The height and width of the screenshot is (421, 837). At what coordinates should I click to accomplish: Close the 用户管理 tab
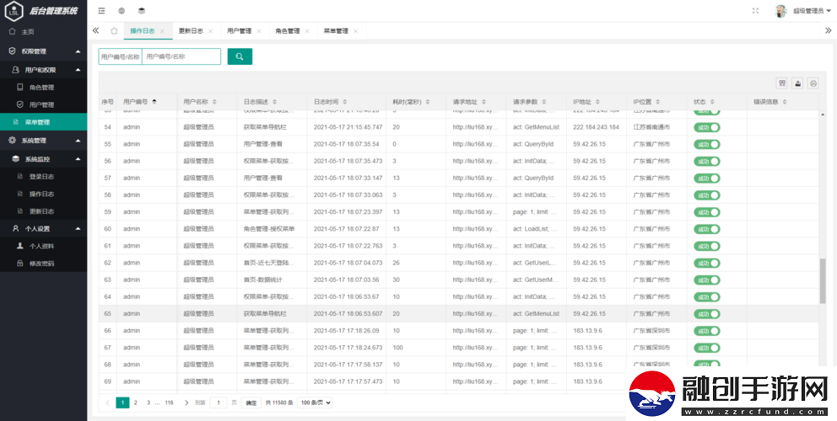pos(259,31)
